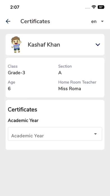Click the Section A value
This screenshot has height=196, width=110.
60,73
